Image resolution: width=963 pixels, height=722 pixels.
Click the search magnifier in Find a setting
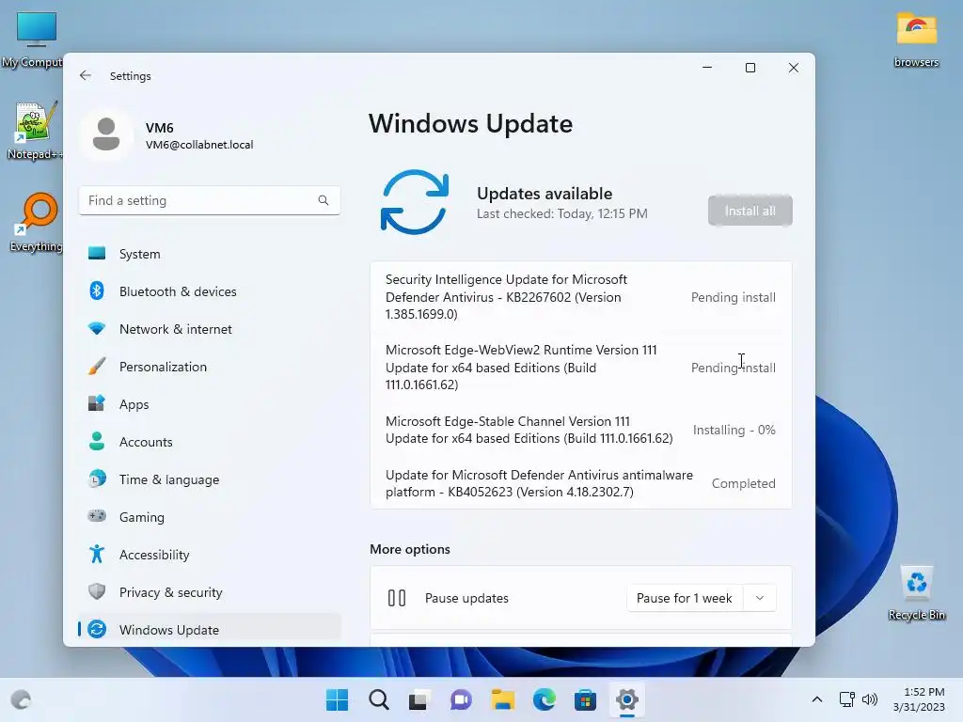tap(324, 200)
